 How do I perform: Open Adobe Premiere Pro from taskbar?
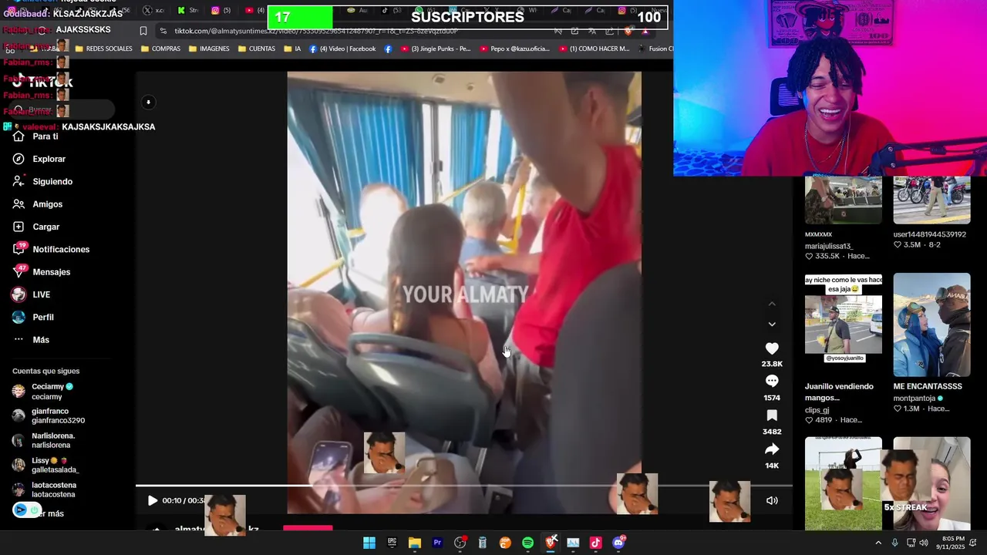coord(437,543)
